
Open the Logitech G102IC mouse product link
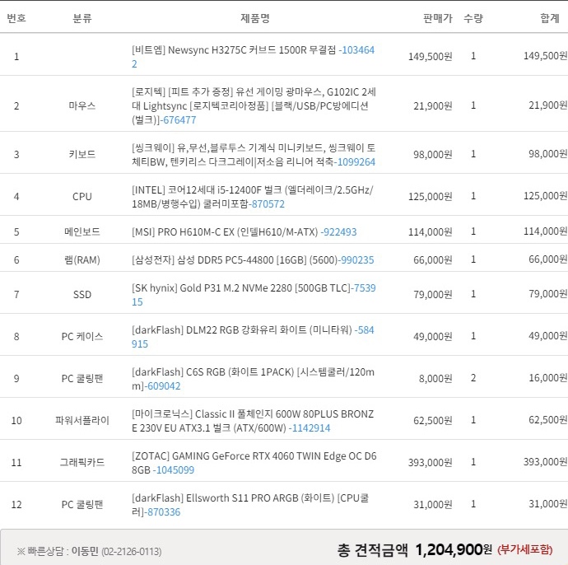254,105
